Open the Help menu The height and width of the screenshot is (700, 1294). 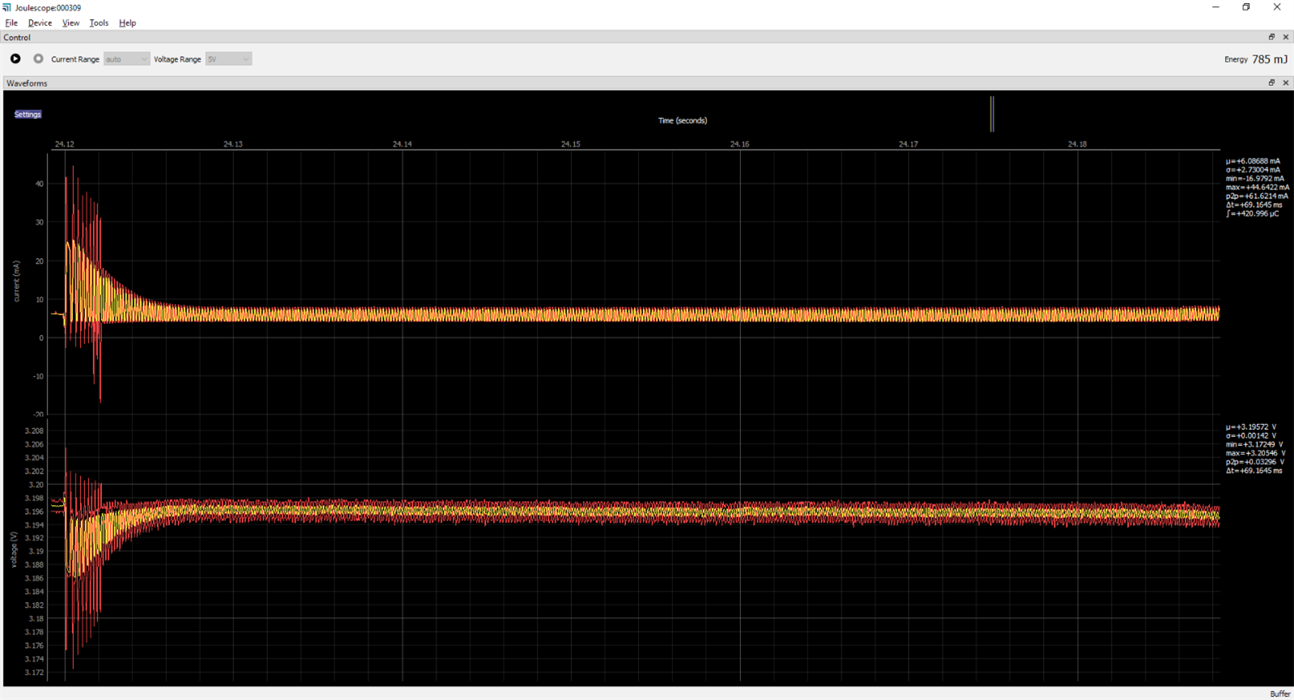tap(127, 23)
